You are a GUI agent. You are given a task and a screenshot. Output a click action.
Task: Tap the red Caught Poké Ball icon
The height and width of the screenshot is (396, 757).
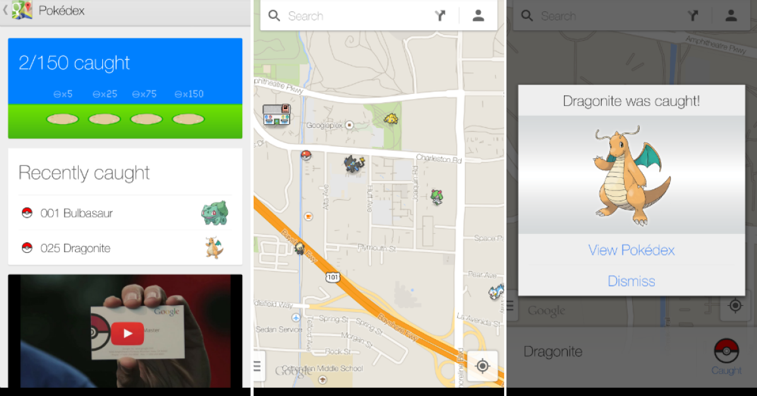pos(726,351)
